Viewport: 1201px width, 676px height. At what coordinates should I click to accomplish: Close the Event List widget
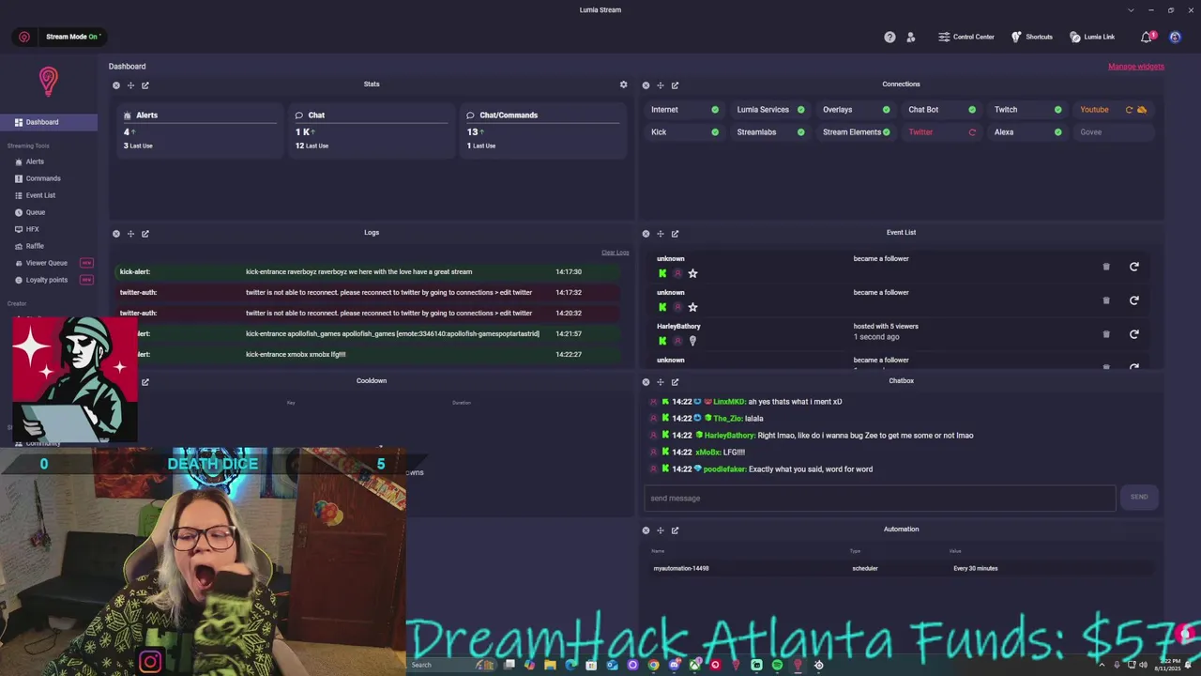click(646, 234)
